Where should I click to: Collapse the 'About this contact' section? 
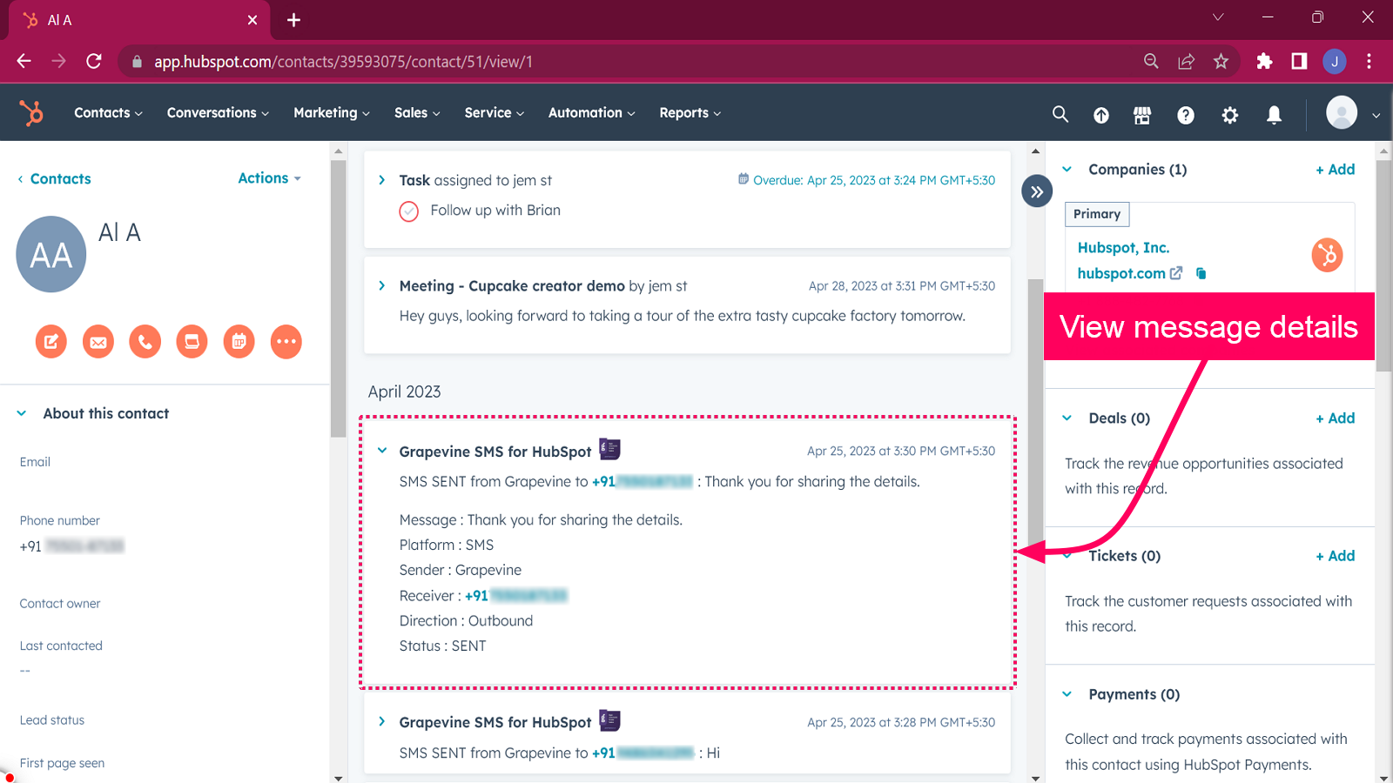pyautogui.click(x=22, y=413)
